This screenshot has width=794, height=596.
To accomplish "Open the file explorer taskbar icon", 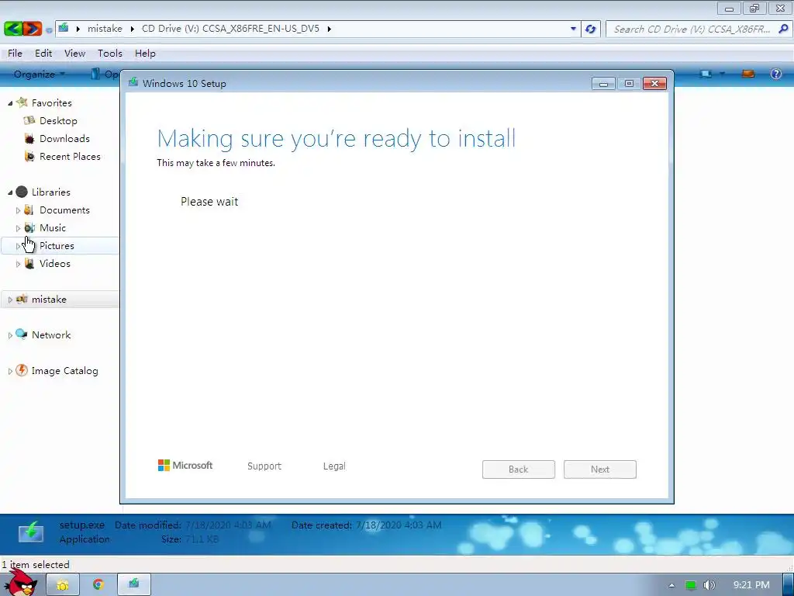I will 63,585.
